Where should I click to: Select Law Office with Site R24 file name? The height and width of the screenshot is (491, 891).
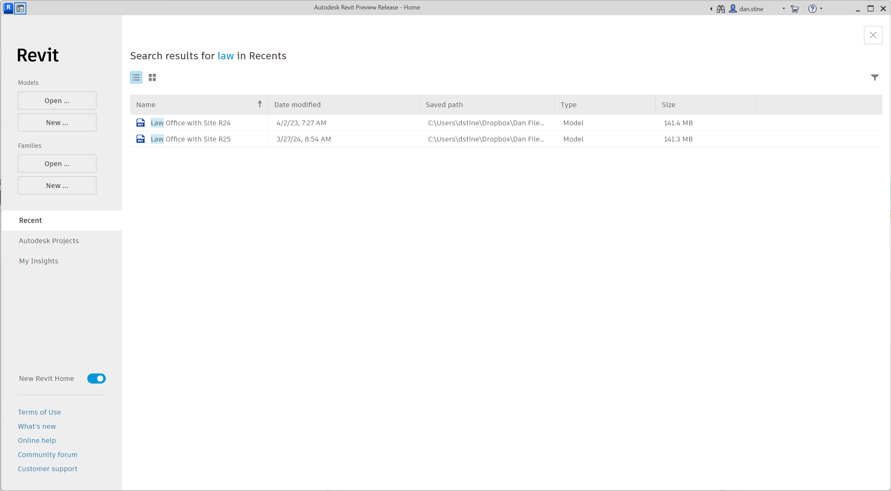[191, 123]
